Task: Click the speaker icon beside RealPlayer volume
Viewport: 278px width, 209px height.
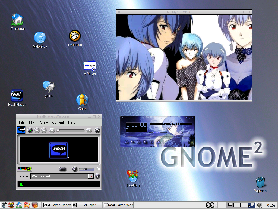Action: [x=98, y=169]
